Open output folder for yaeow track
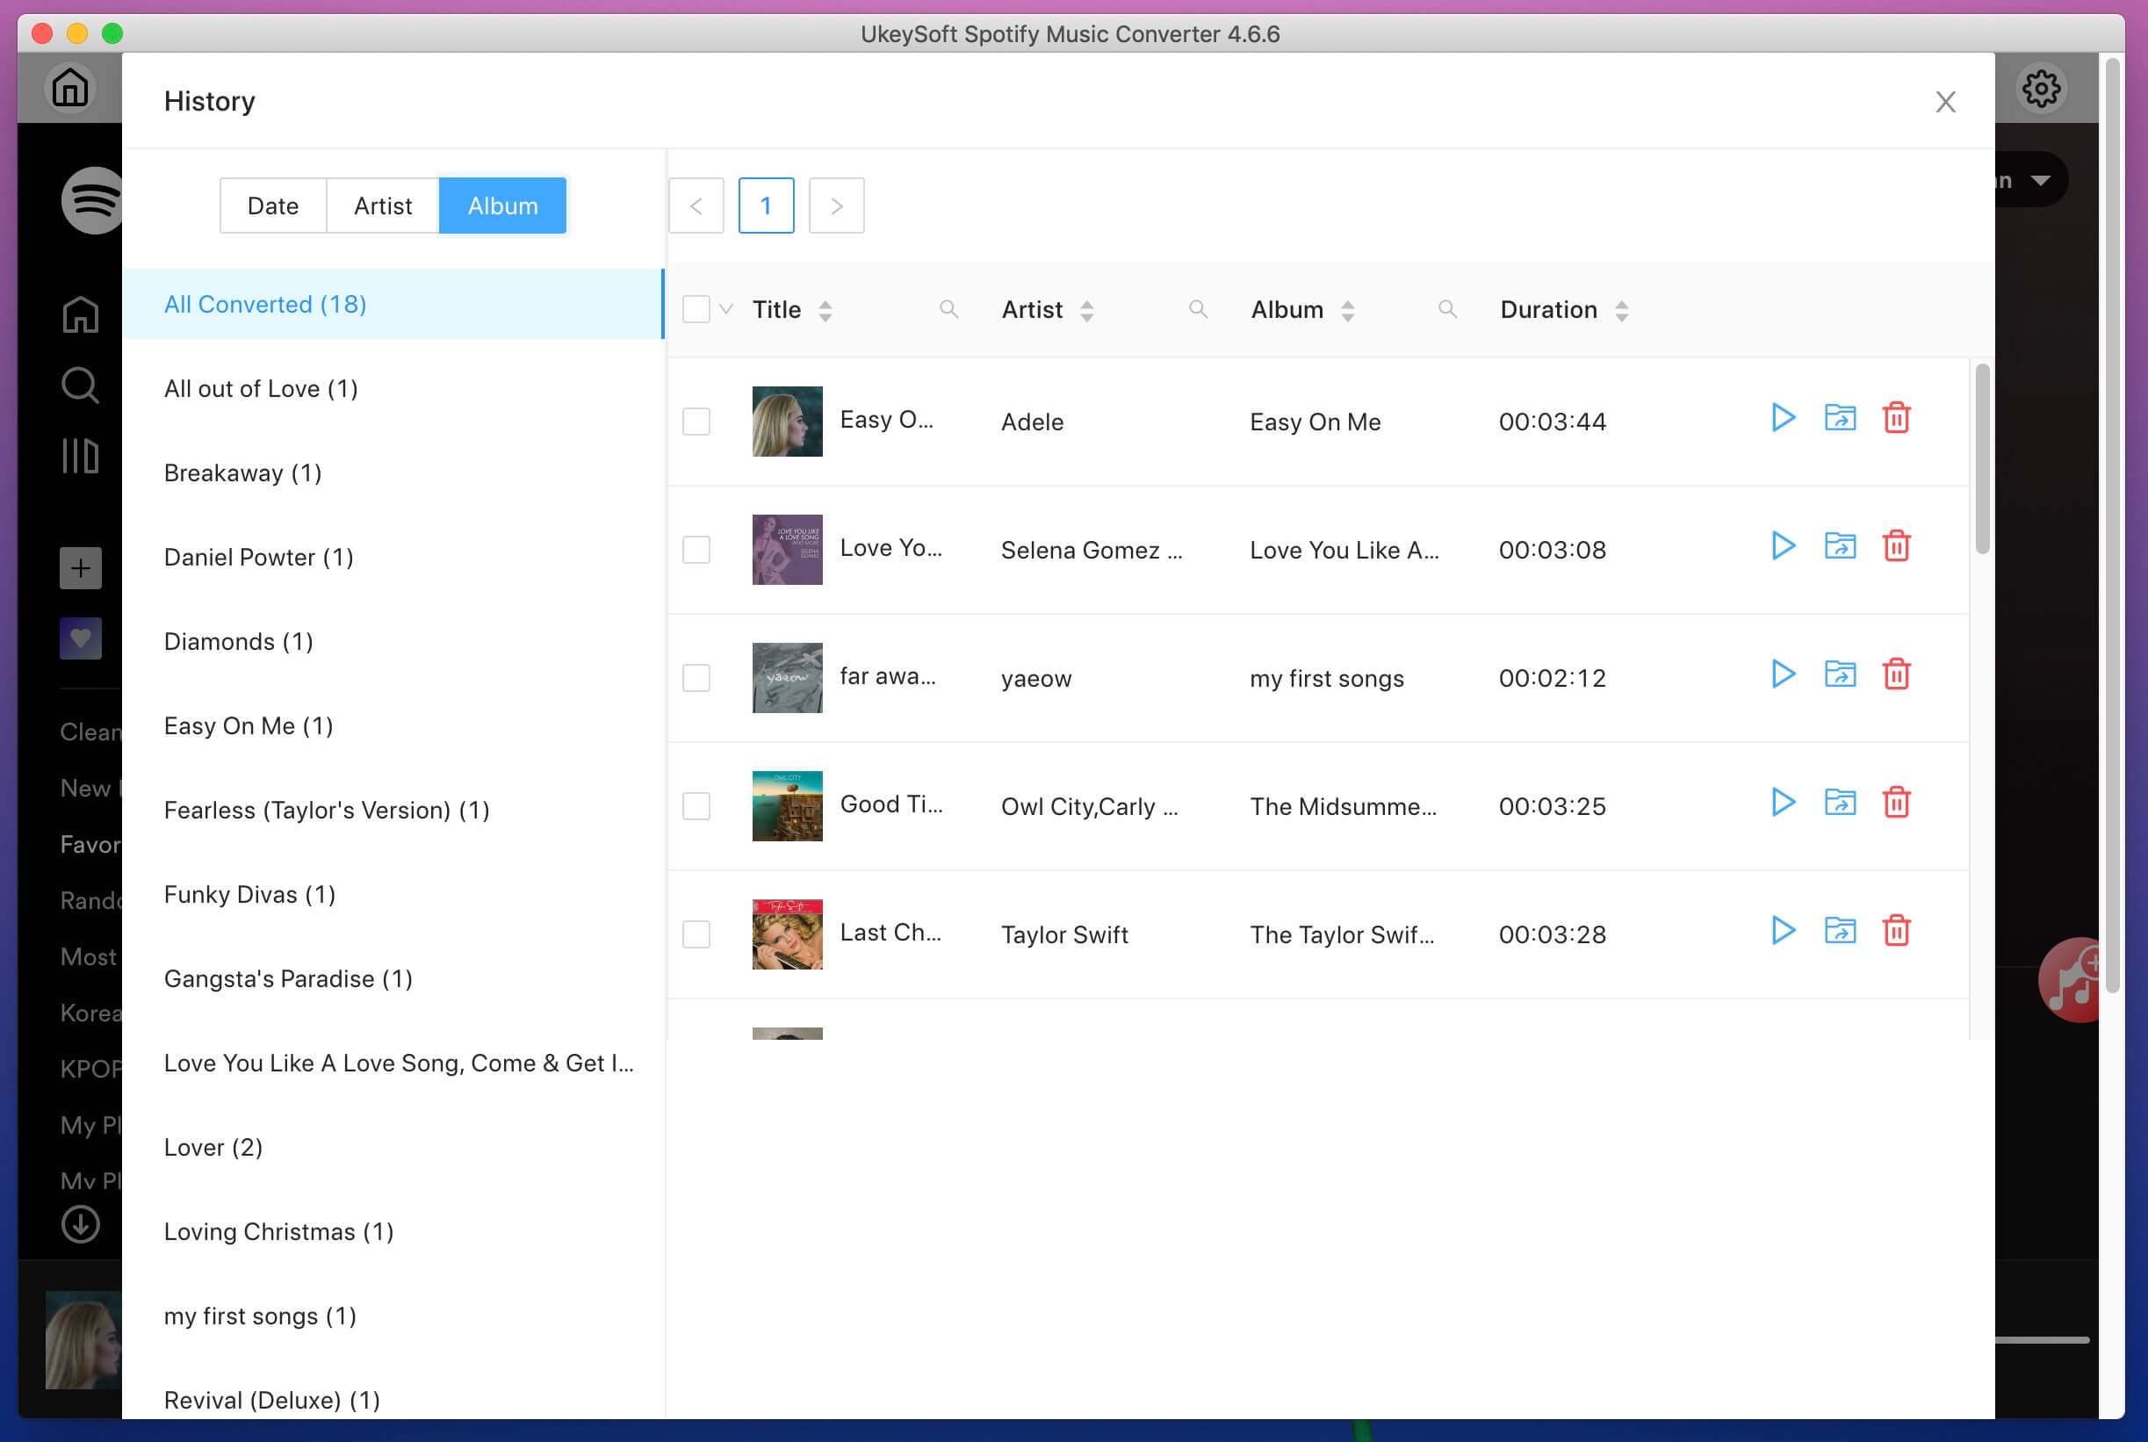This screenshot has width=2148, height=1442. (1840, 674)
